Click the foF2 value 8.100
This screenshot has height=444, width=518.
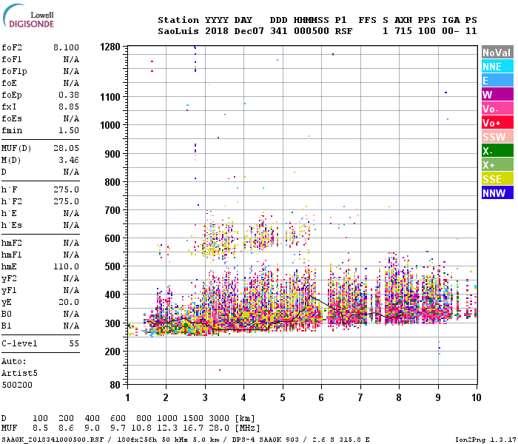(66, 47)
